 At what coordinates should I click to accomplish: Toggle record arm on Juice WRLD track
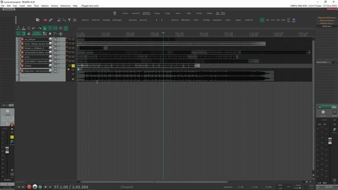pyautogui.click(x=22, y=61)
